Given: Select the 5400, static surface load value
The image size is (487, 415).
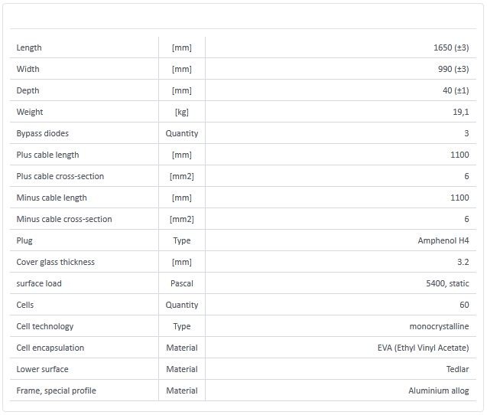Looking at the screenshot, I should coord(447,283).
